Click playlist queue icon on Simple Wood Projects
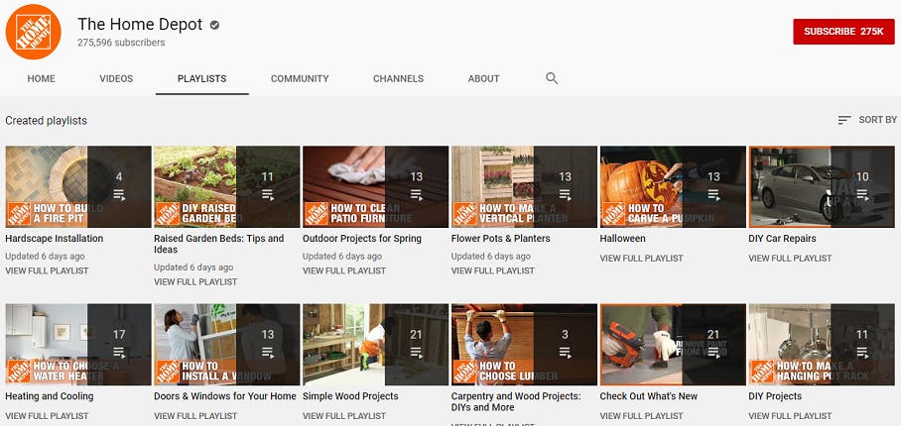 (416, 352)
